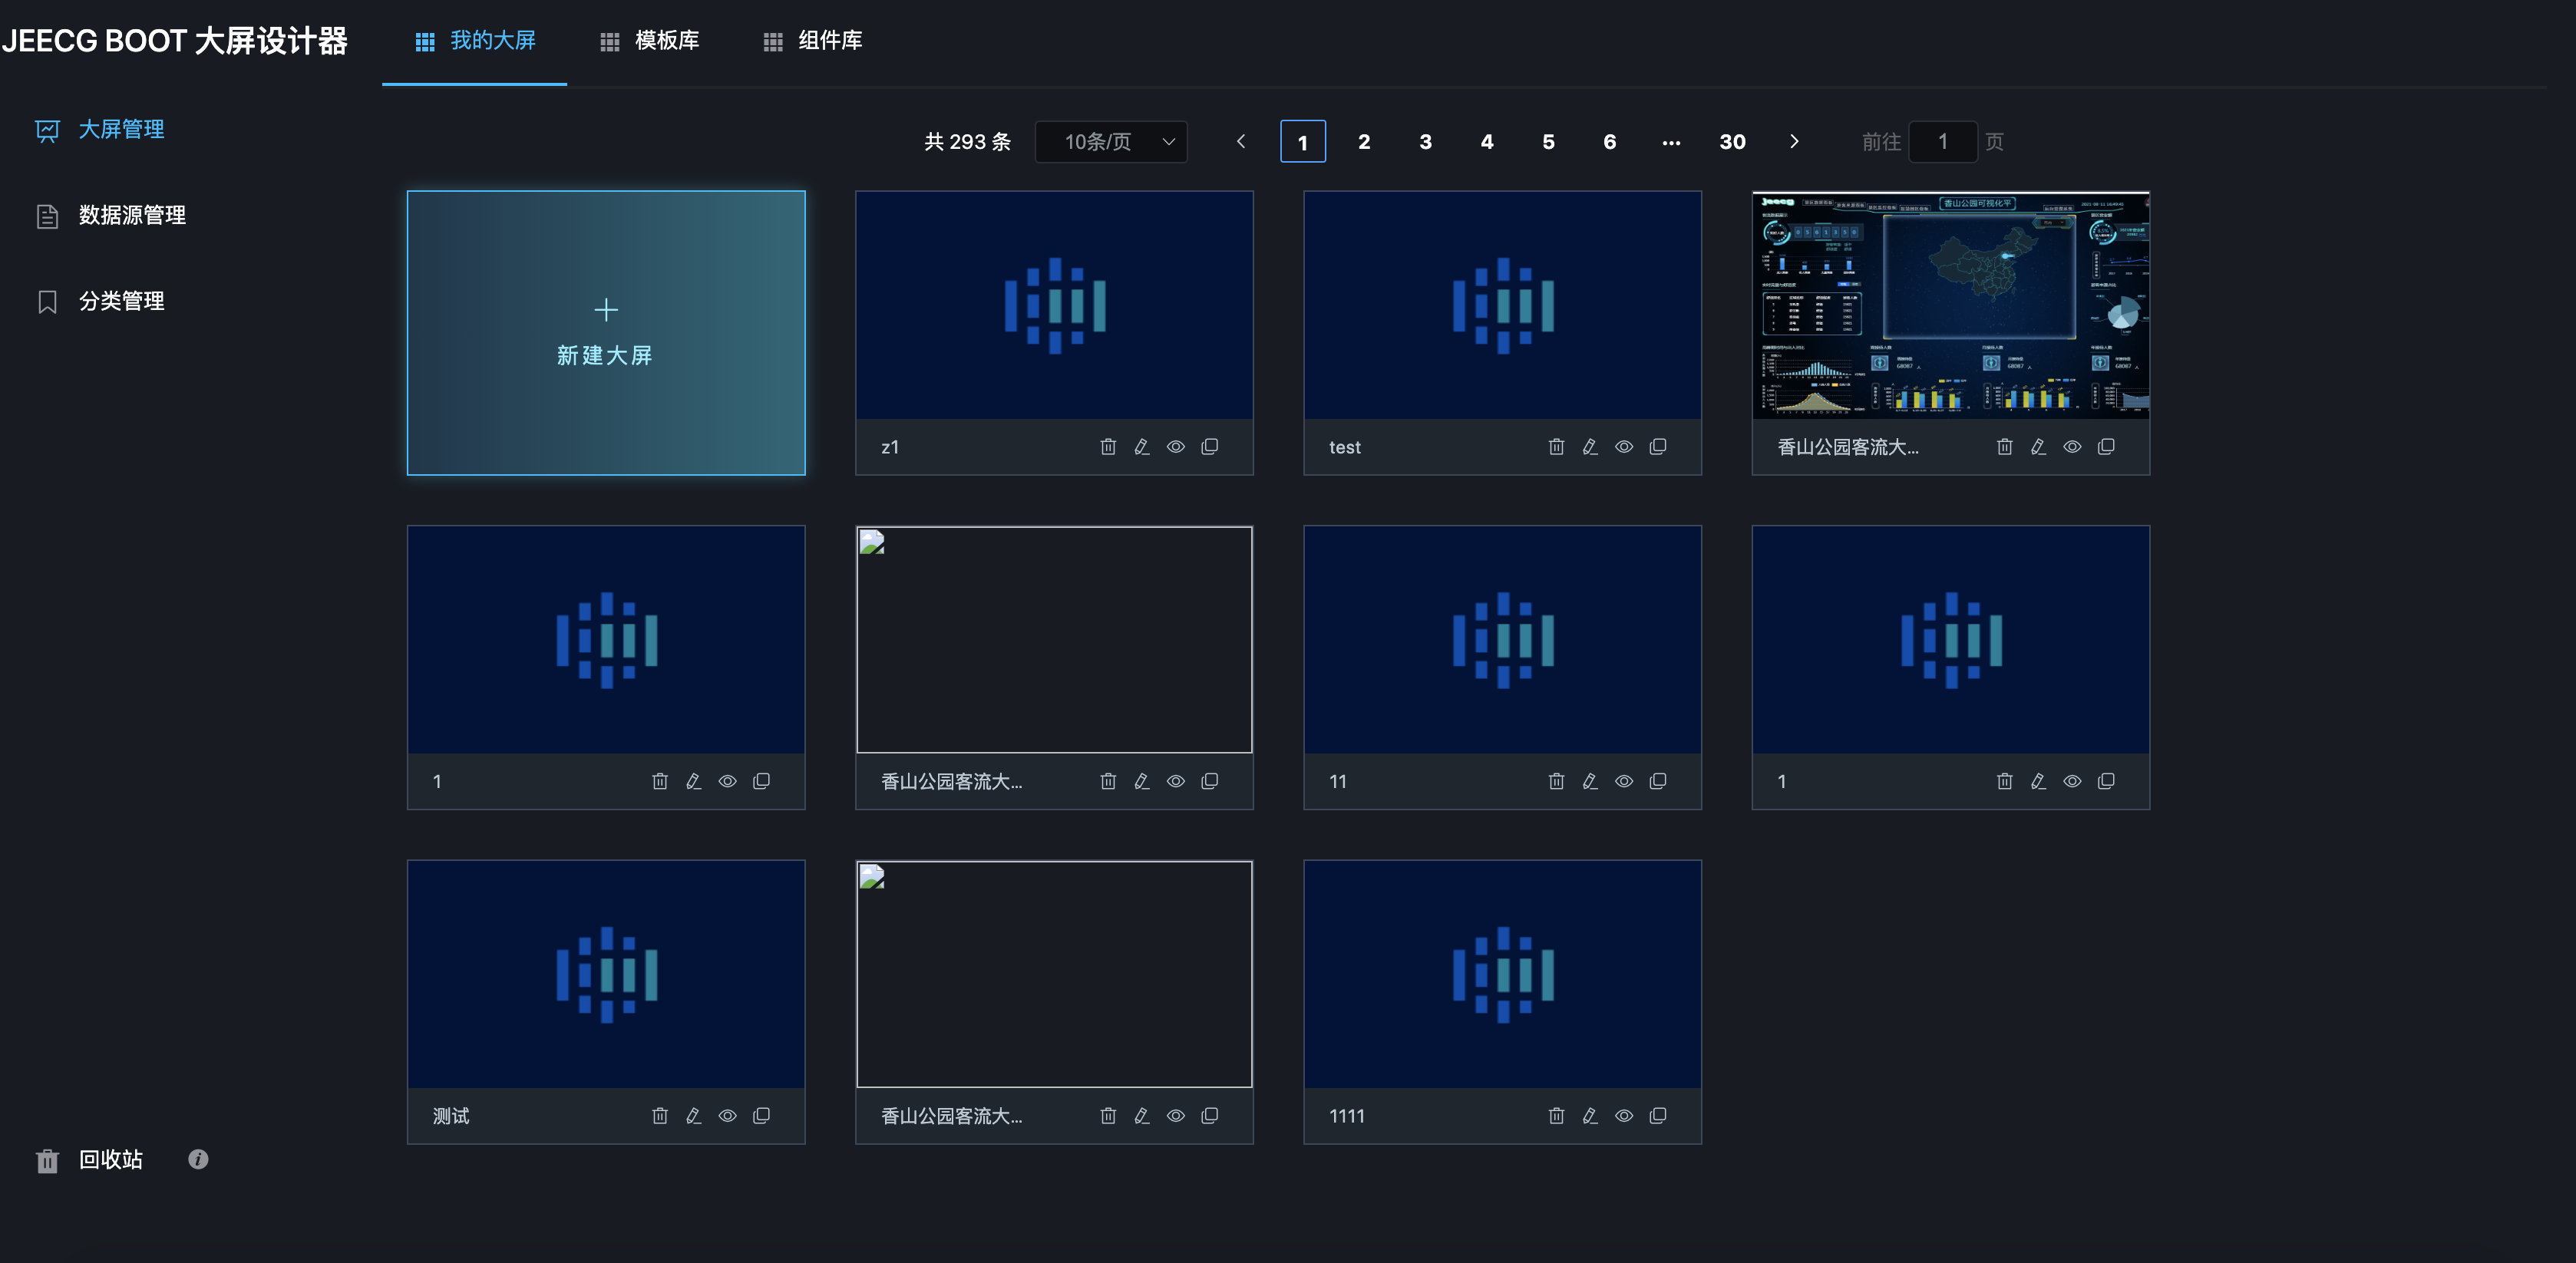Viewport: 2576px width, 1263px height.
Task: Open 数据源管理 in the sidebar
Action: point(131,215)
